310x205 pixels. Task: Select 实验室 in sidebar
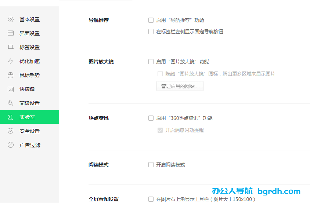point(29,117)
